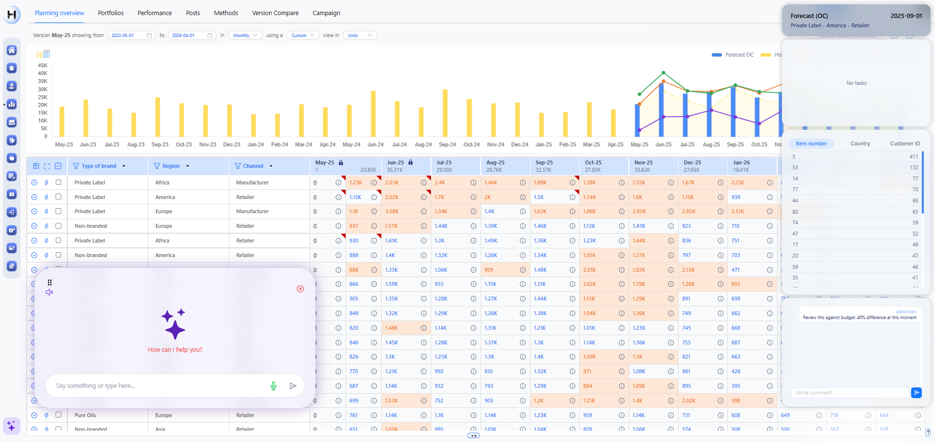Open the Units view dropdown
935x442 pixels.
point(360,36)
